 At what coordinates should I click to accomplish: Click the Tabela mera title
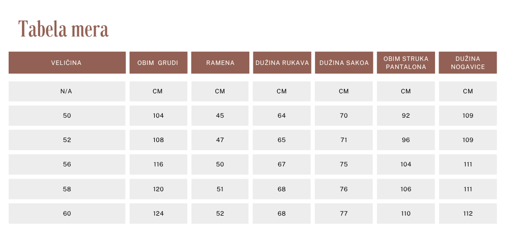(64, 29)
